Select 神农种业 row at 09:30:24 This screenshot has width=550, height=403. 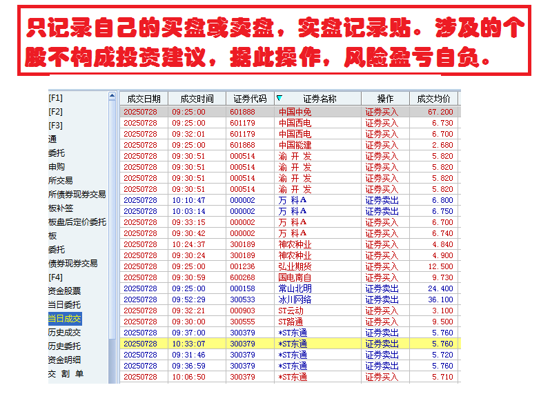pyautogui.click(x=290, y=255)
